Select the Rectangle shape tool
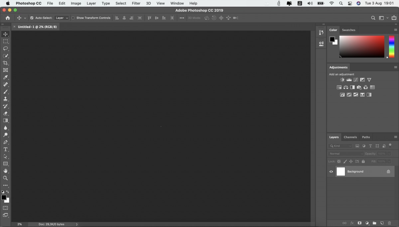 pyautogui.click(x=5, y=164)
